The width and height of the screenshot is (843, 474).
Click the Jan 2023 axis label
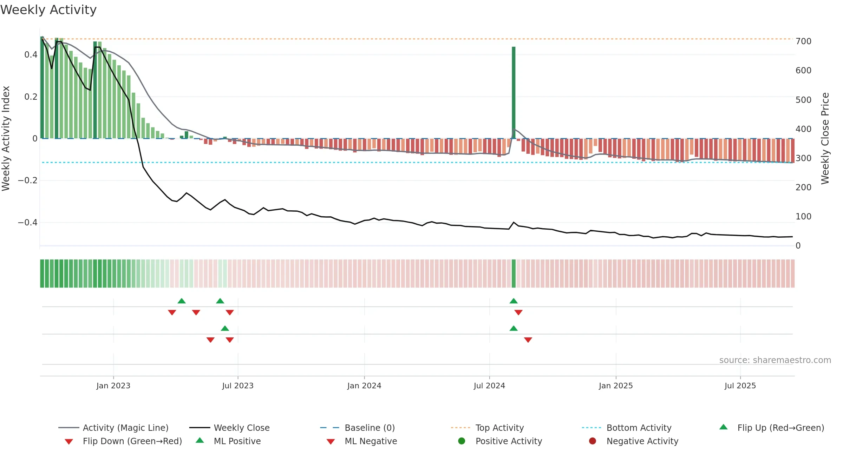coord(113,386)
